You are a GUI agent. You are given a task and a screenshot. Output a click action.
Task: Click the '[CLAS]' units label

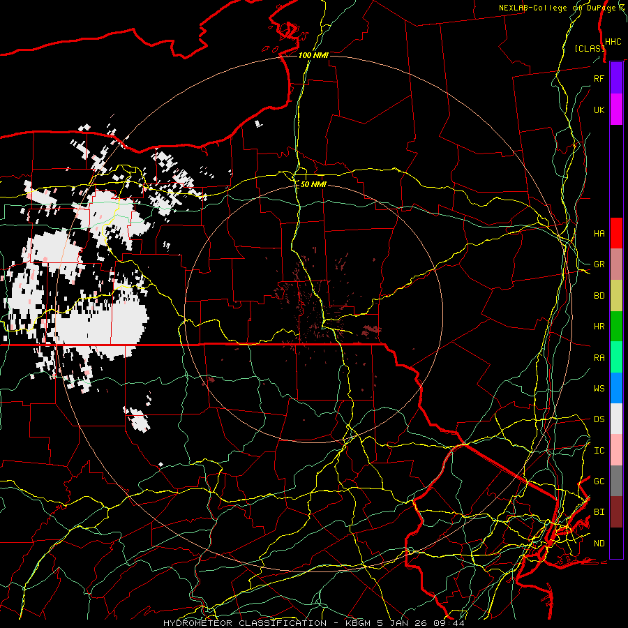click(590, 48)
